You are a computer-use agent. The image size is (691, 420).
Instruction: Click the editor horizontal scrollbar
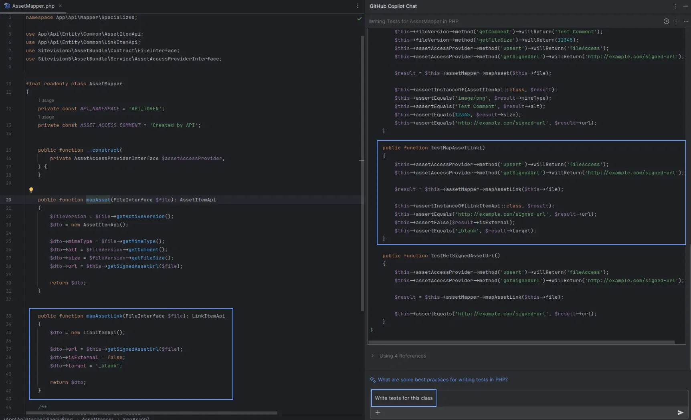tap(152, 413)
